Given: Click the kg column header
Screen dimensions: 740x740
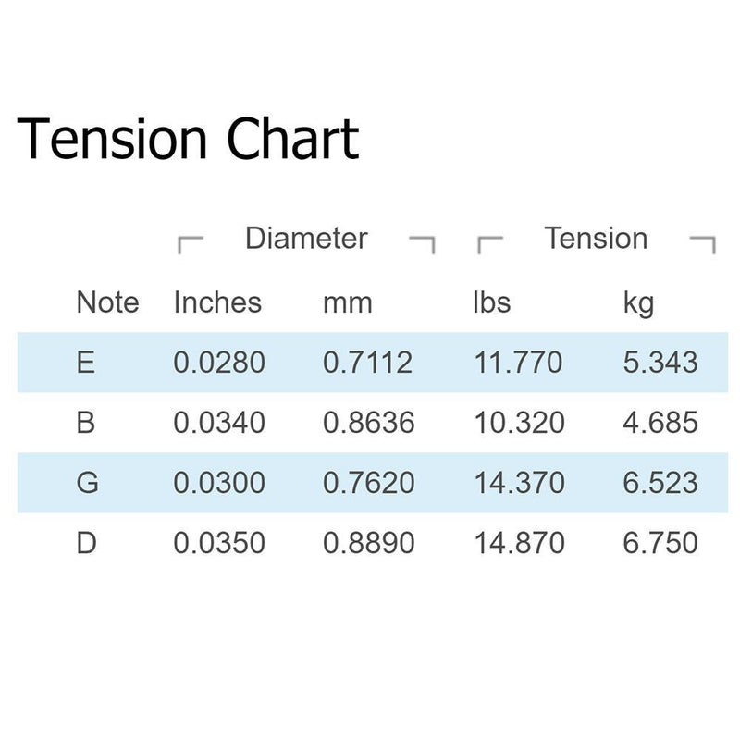Looking at the screenshot, I should (638, 304).
